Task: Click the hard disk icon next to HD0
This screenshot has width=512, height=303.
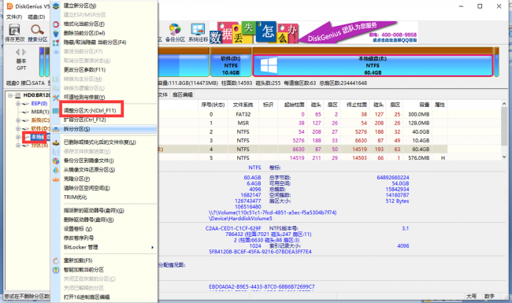Action: point(18,95)
